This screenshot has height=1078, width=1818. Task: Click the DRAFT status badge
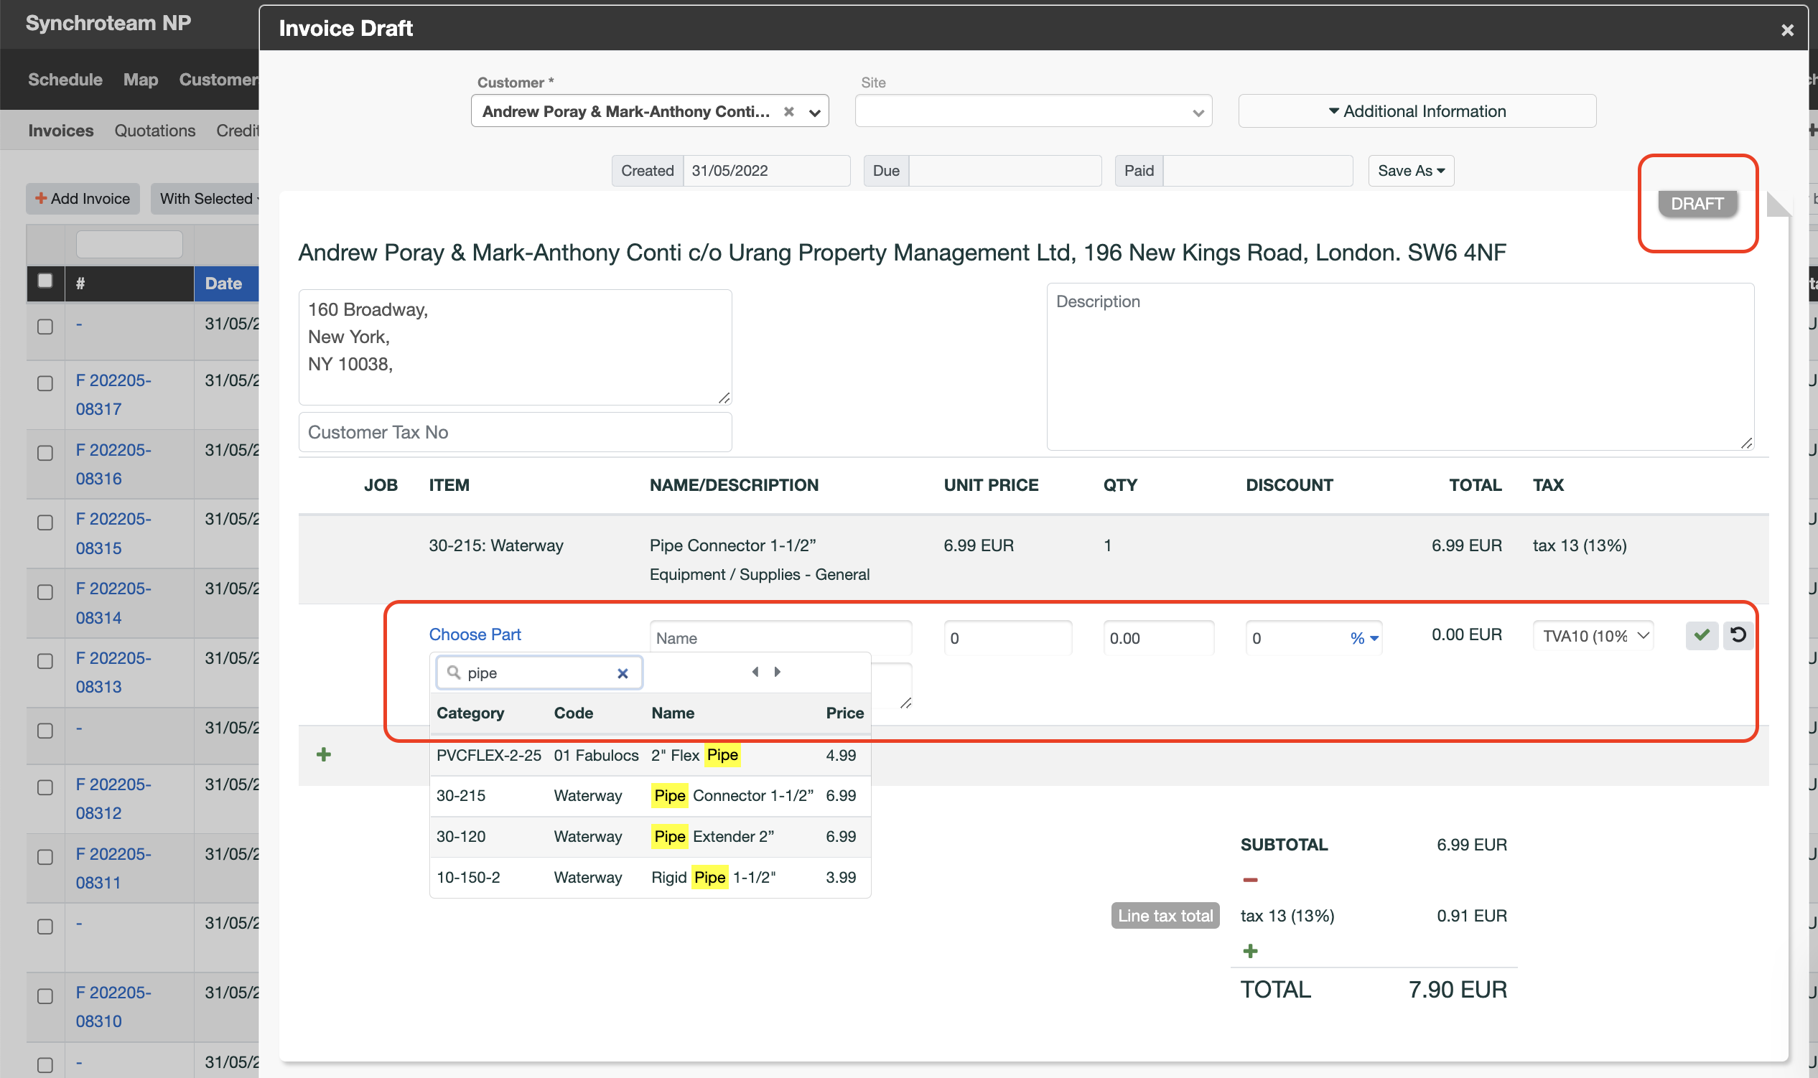point(1697,203)
